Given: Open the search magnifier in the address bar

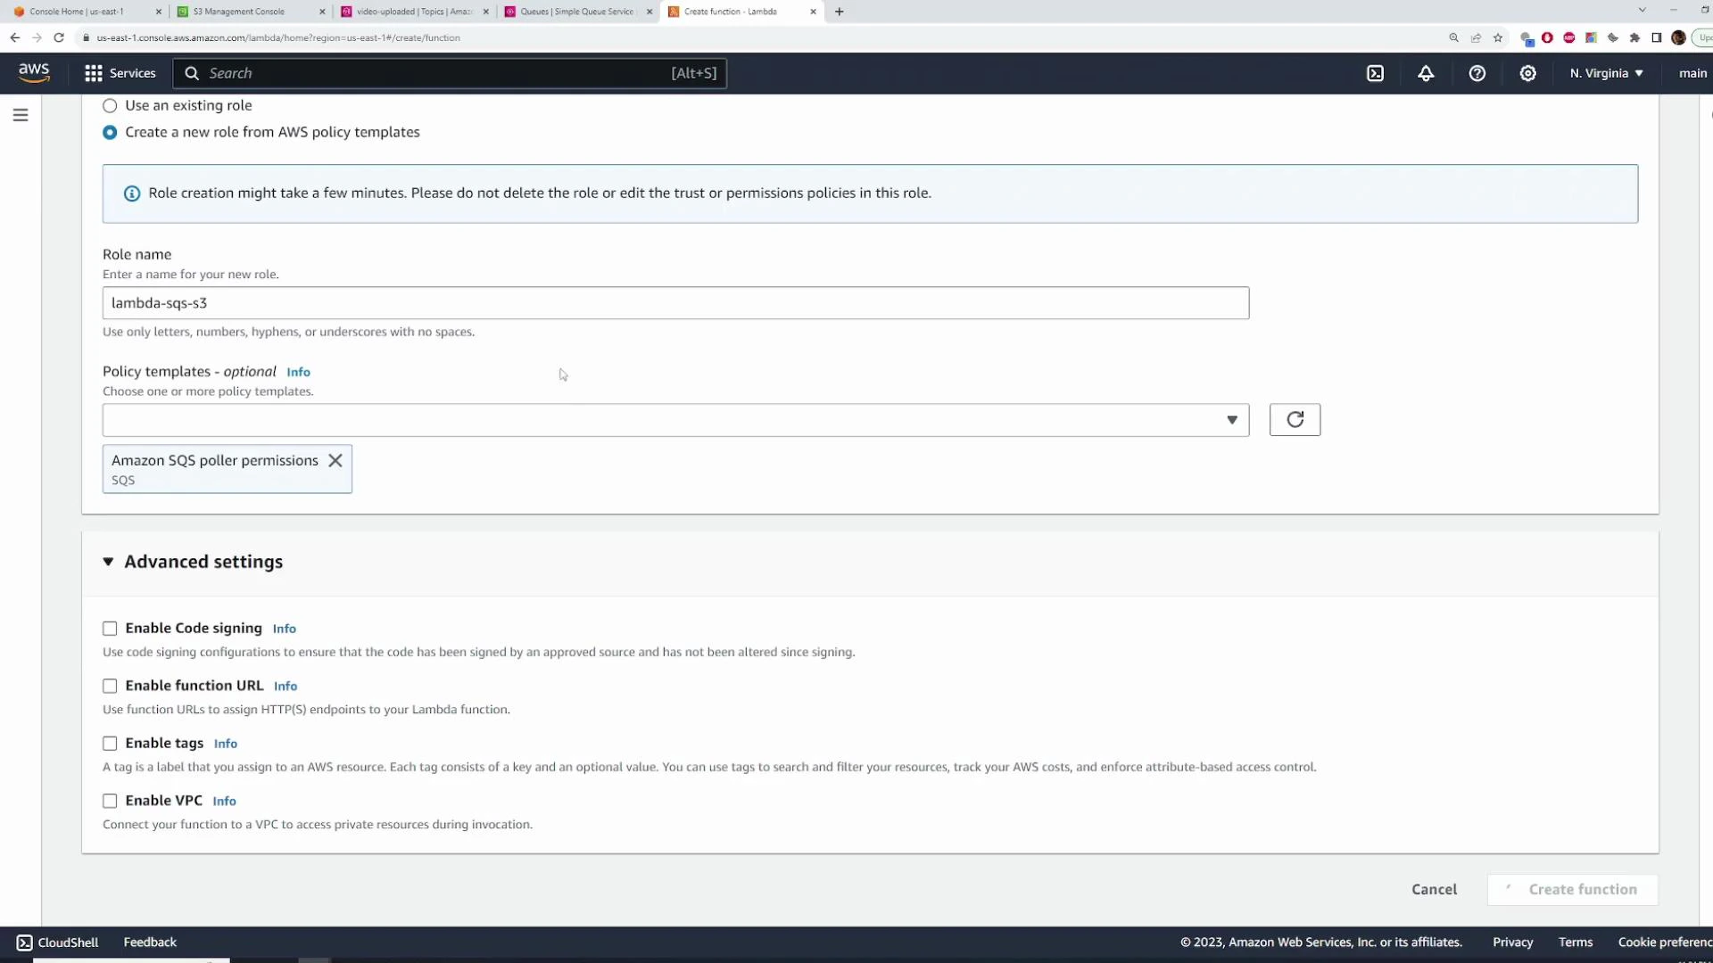Looking at the screenshot, I should pos(1453,37).
